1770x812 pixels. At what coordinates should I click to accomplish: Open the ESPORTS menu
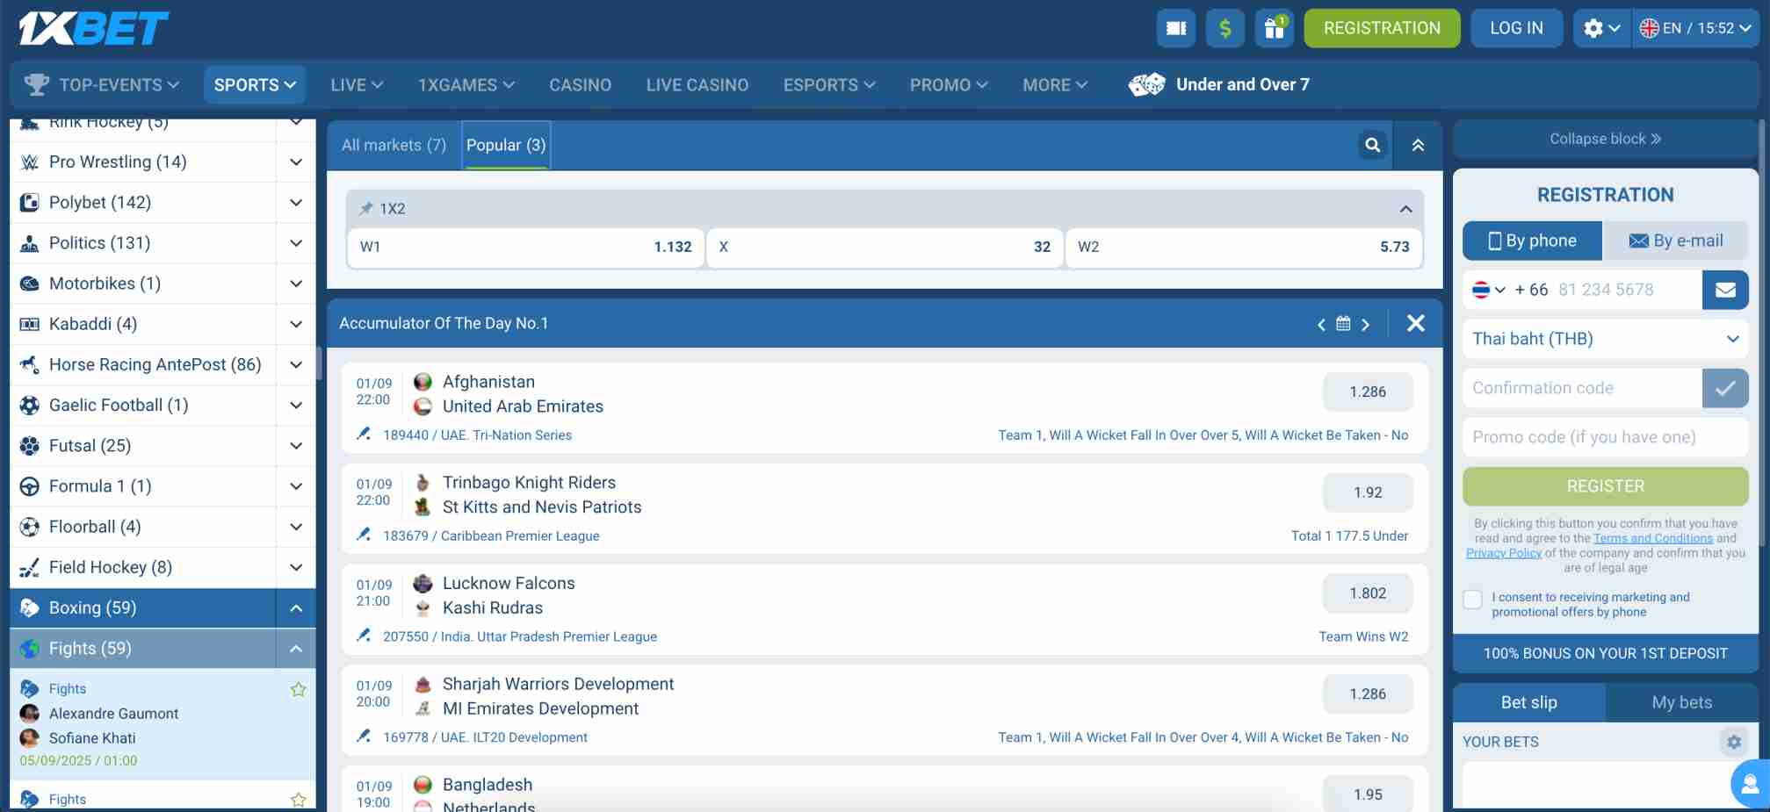click(829, 85)
